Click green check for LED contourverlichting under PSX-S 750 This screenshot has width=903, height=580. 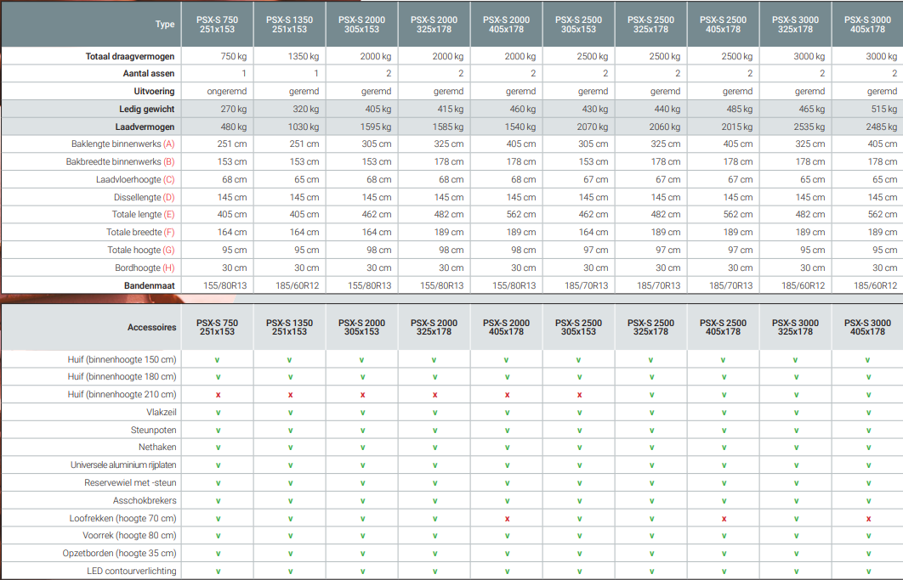tap(219, 572)
